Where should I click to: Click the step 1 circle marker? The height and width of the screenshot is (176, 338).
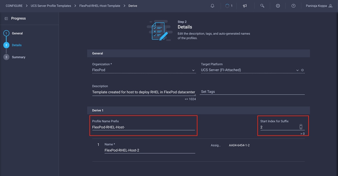coord(6,33)
